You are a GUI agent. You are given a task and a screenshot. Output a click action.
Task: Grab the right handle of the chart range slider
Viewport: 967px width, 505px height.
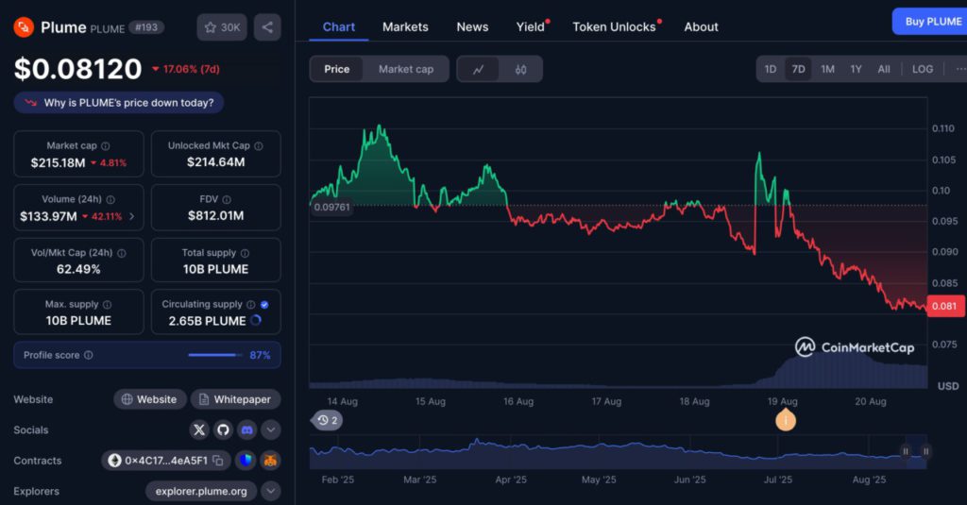click(x=926, y=451)
